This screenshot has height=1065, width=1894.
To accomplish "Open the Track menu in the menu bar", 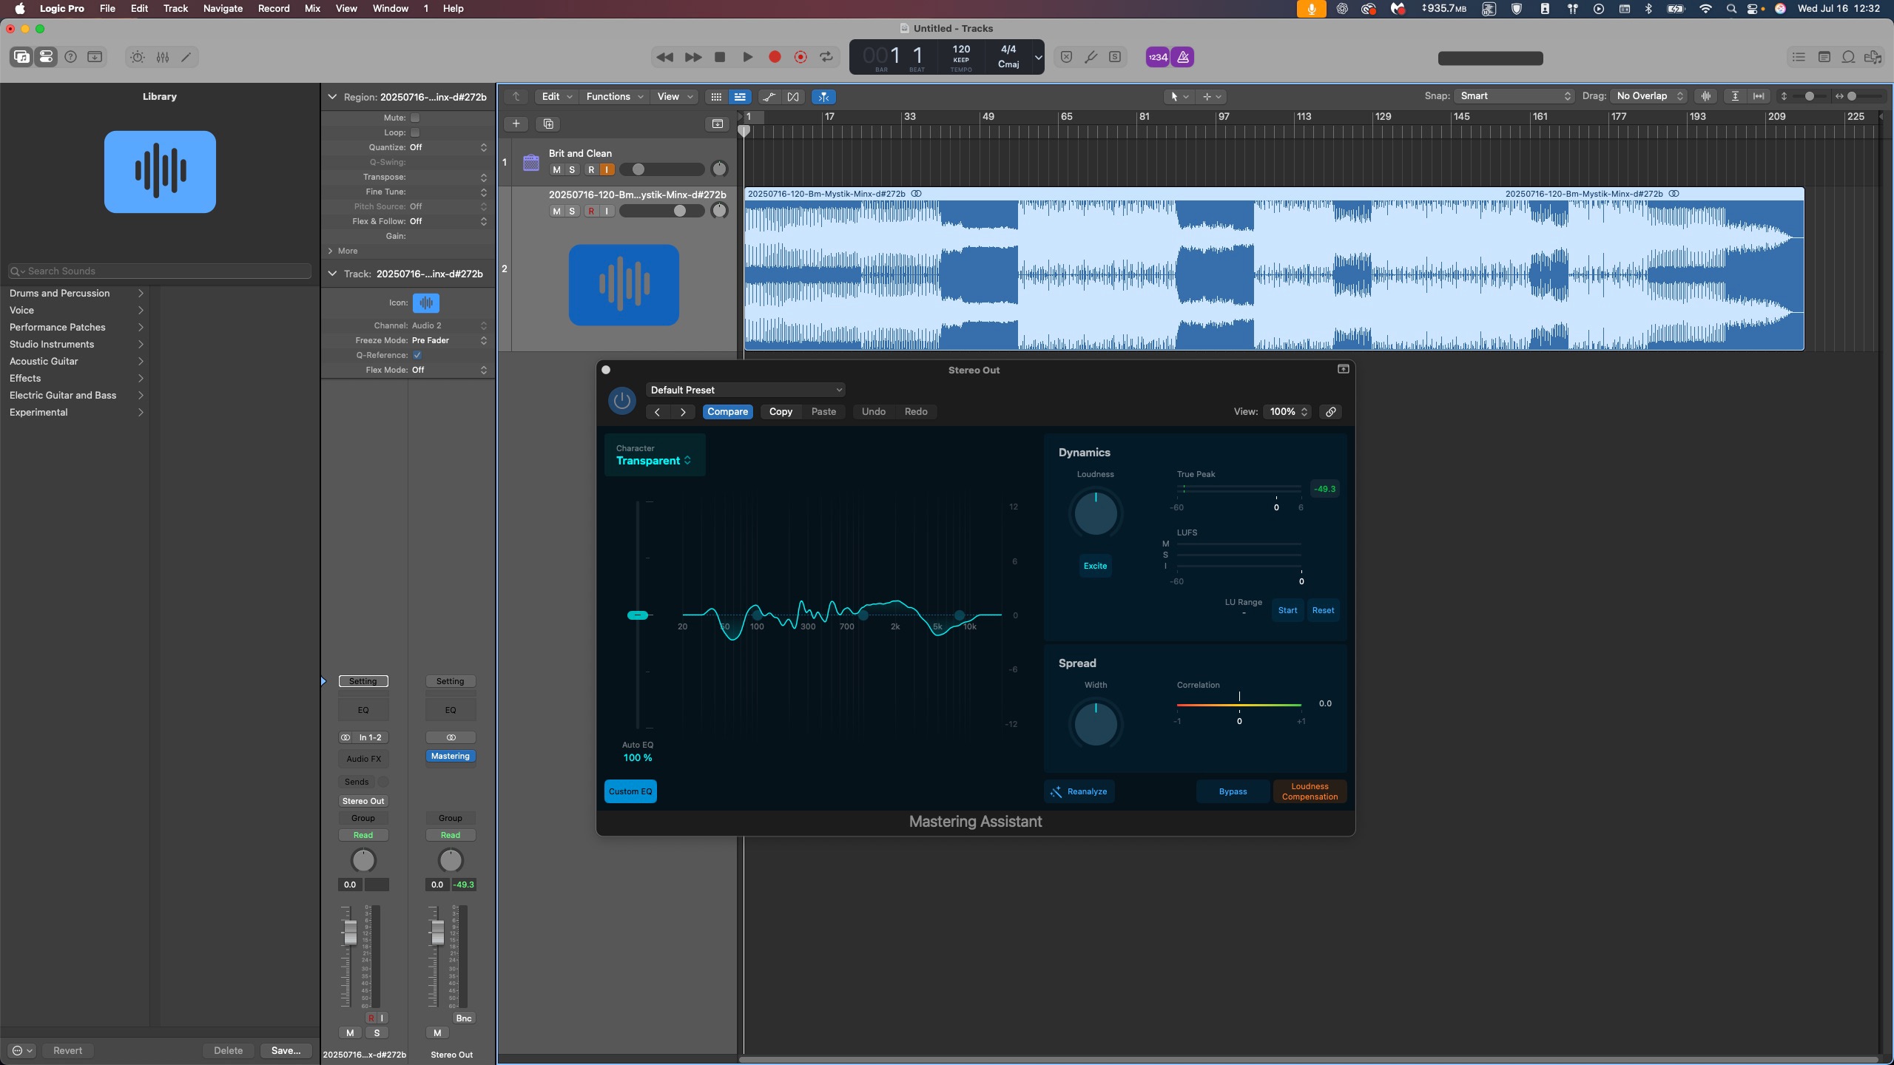I will coord(175,8).
